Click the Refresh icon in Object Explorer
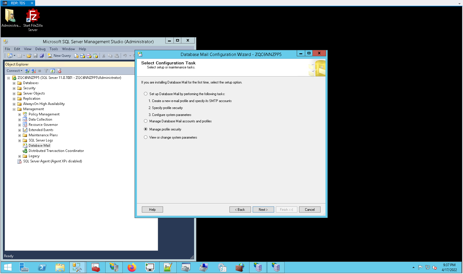 pos(53,71)
